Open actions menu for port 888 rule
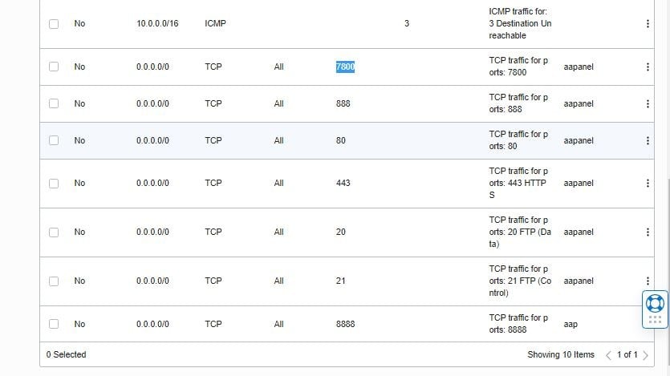The width and height of the screenshot is (670, 376). [648, 103]
